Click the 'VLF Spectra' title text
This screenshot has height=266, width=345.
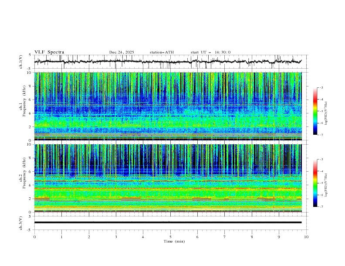(x=49, y=52)
